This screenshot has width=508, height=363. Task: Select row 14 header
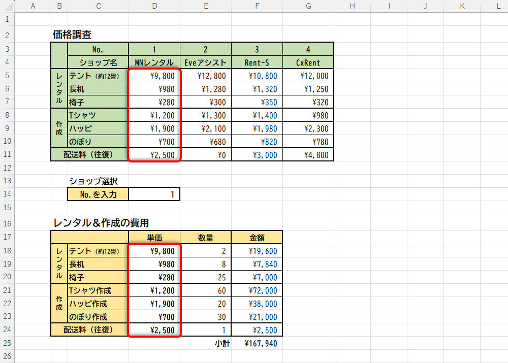tap(7, 194)
